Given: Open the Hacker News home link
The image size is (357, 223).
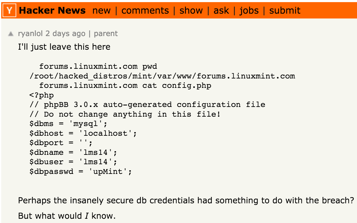Looking at the screenshot, I should pyautogui.click(x=52, y=10).
